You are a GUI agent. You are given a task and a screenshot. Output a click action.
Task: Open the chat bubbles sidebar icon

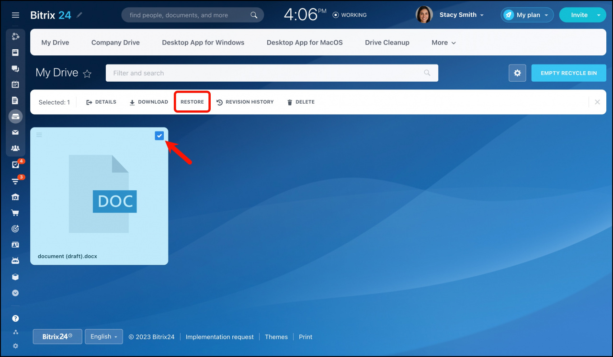[15, 68]
